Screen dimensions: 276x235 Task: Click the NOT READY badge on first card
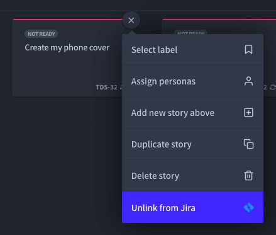coord(41,34)
